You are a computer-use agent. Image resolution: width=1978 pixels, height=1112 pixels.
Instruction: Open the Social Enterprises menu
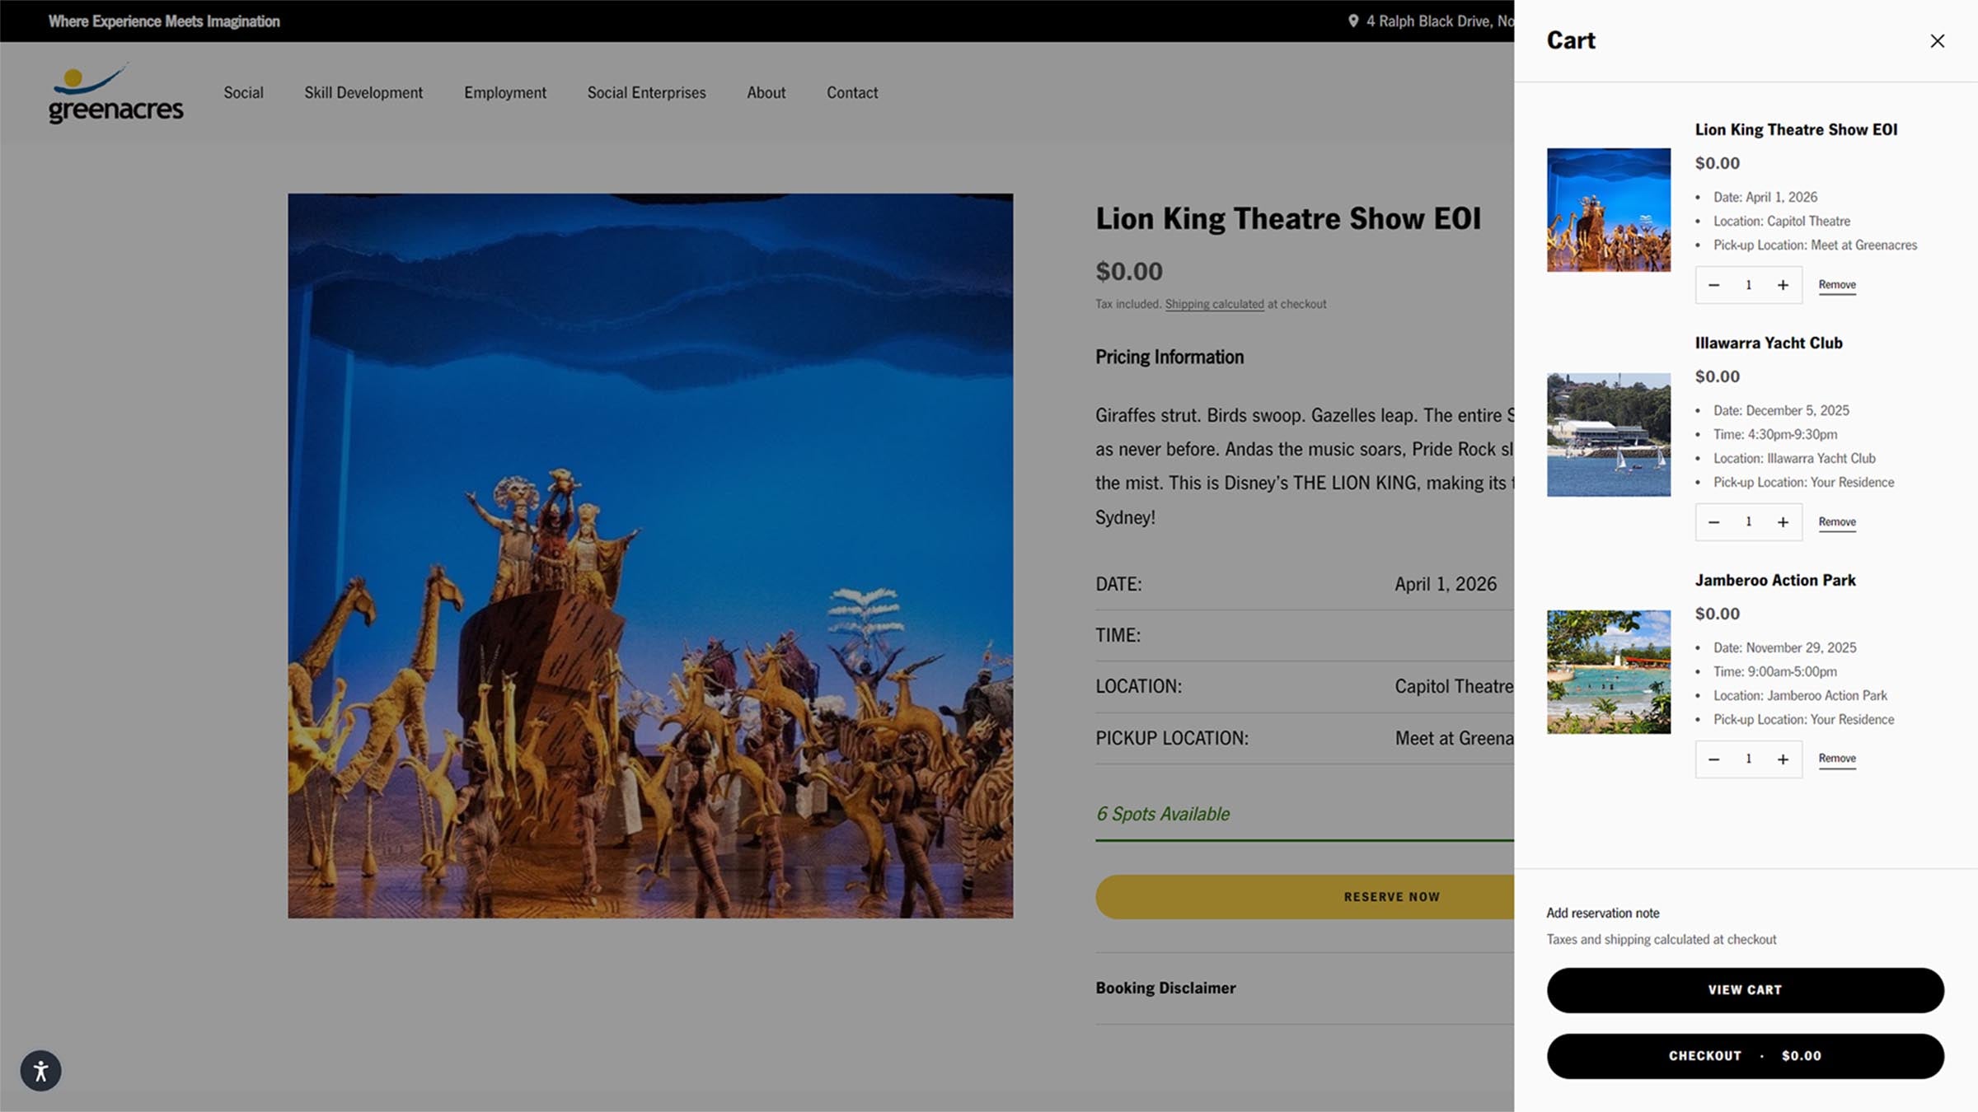click(646, 93)
